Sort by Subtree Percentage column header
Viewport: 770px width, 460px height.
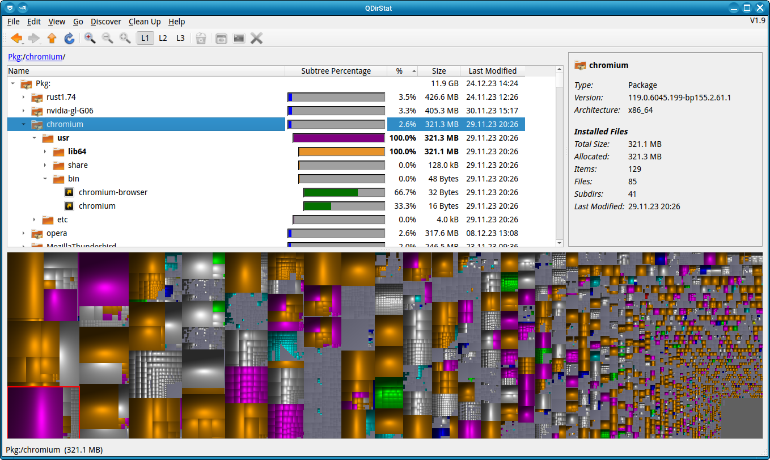[336, 71]
